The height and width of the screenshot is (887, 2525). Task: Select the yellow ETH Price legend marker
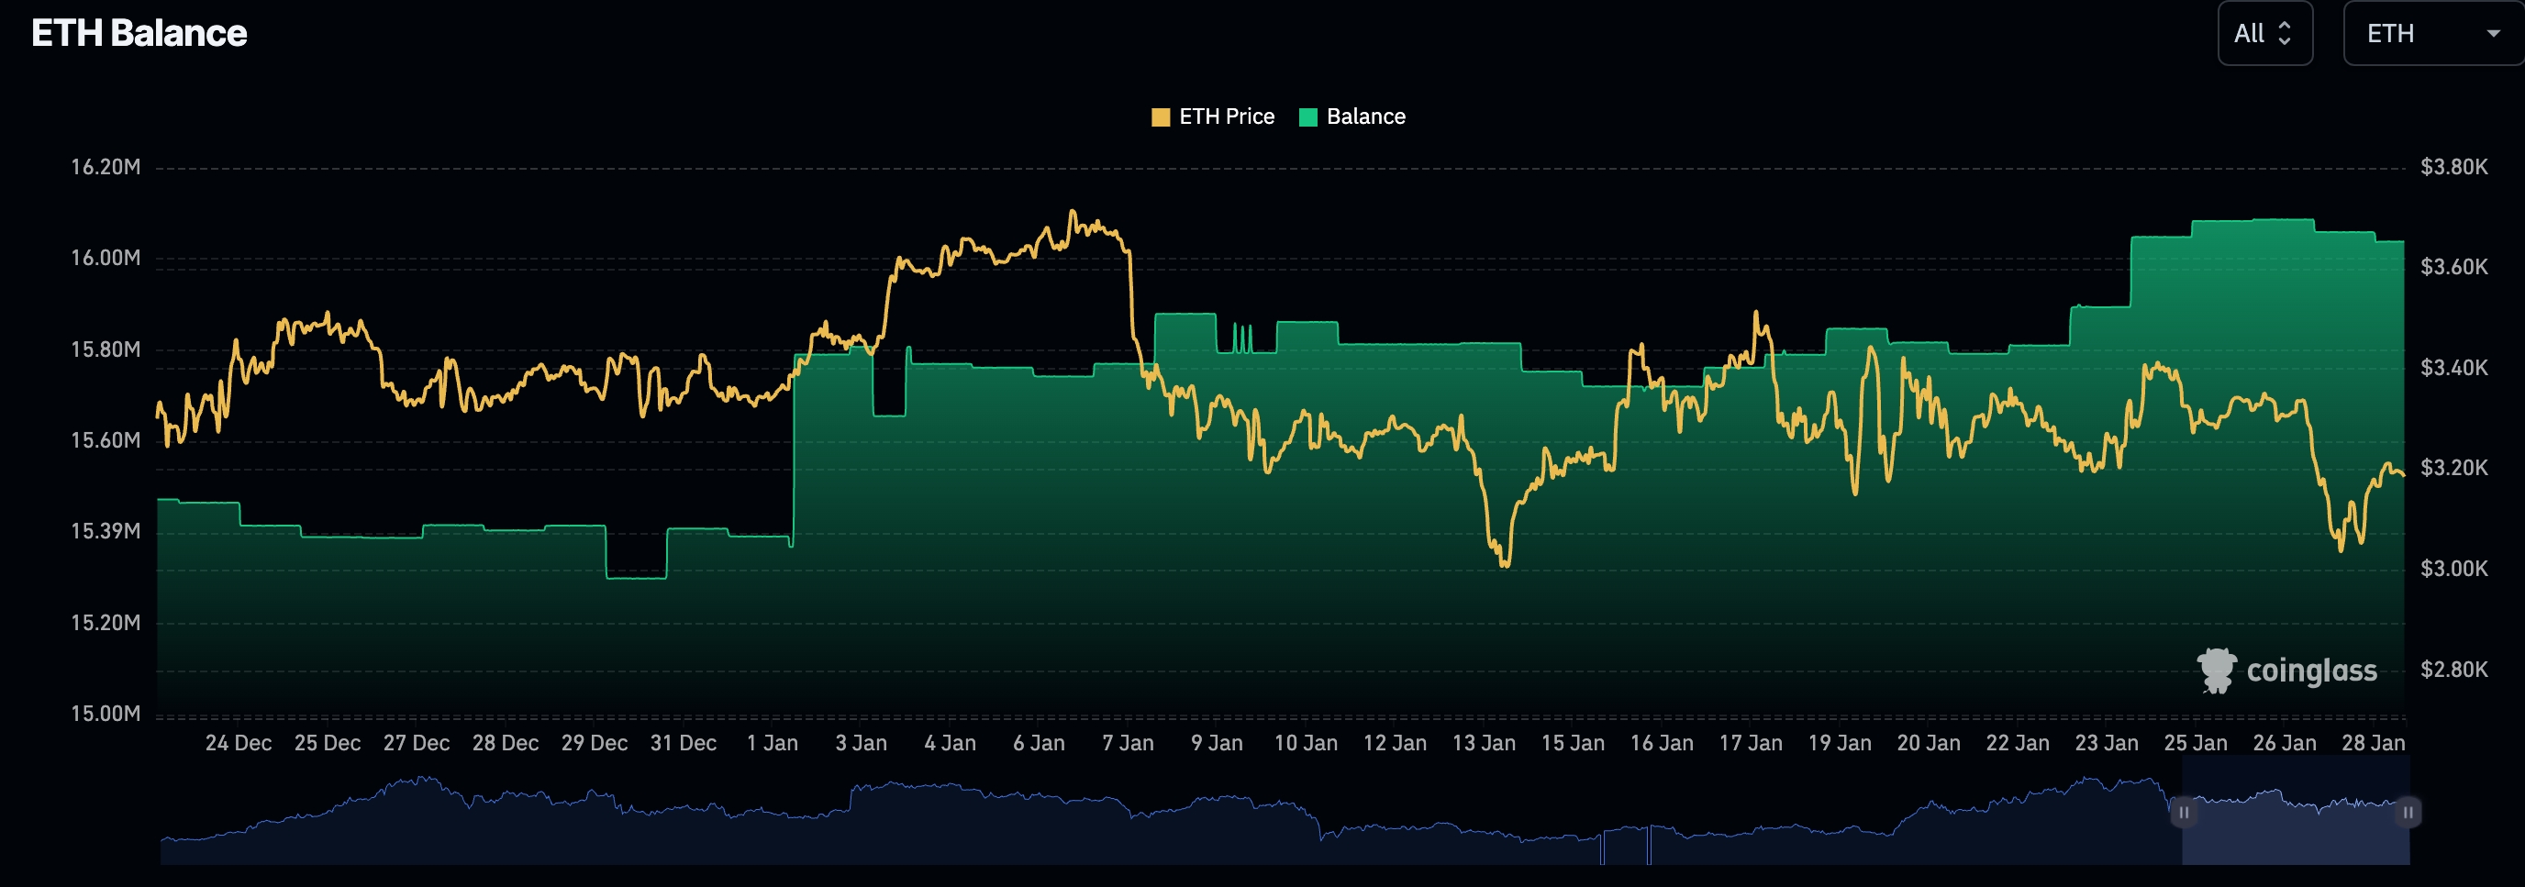[1162, 116]
